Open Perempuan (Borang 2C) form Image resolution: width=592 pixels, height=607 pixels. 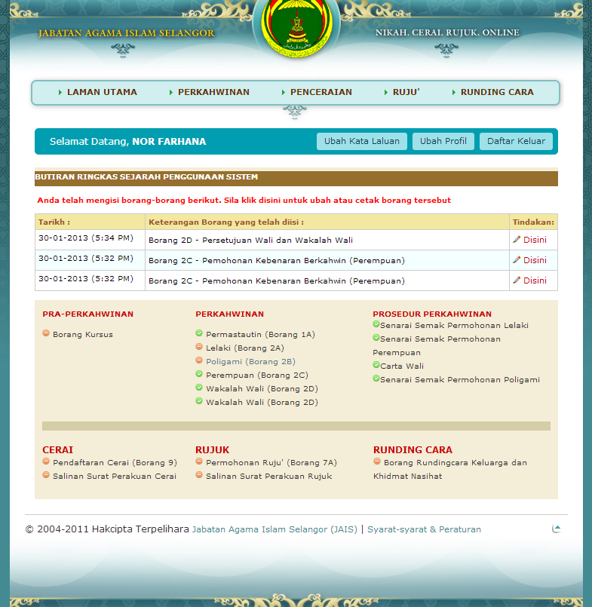click(x=257, y=375)
